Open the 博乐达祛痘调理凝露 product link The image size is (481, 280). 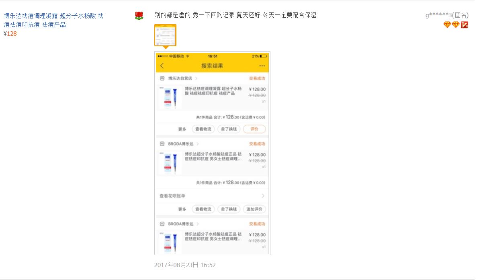coord(54,20)
